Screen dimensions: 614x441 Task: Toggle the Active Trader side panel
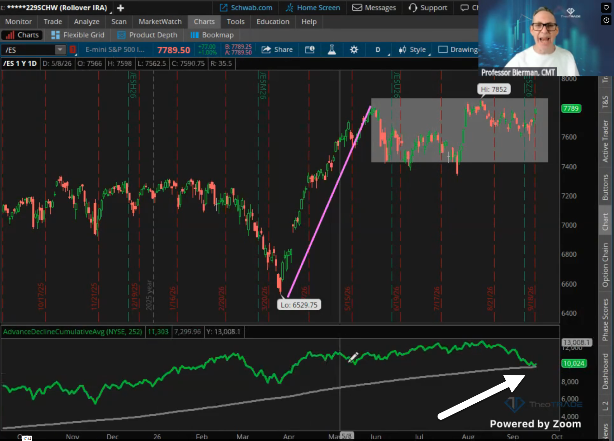[x=605, y=141]
